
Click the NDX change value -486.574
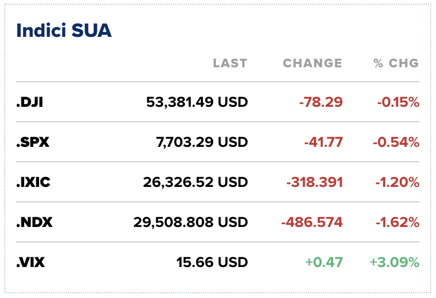312,222
